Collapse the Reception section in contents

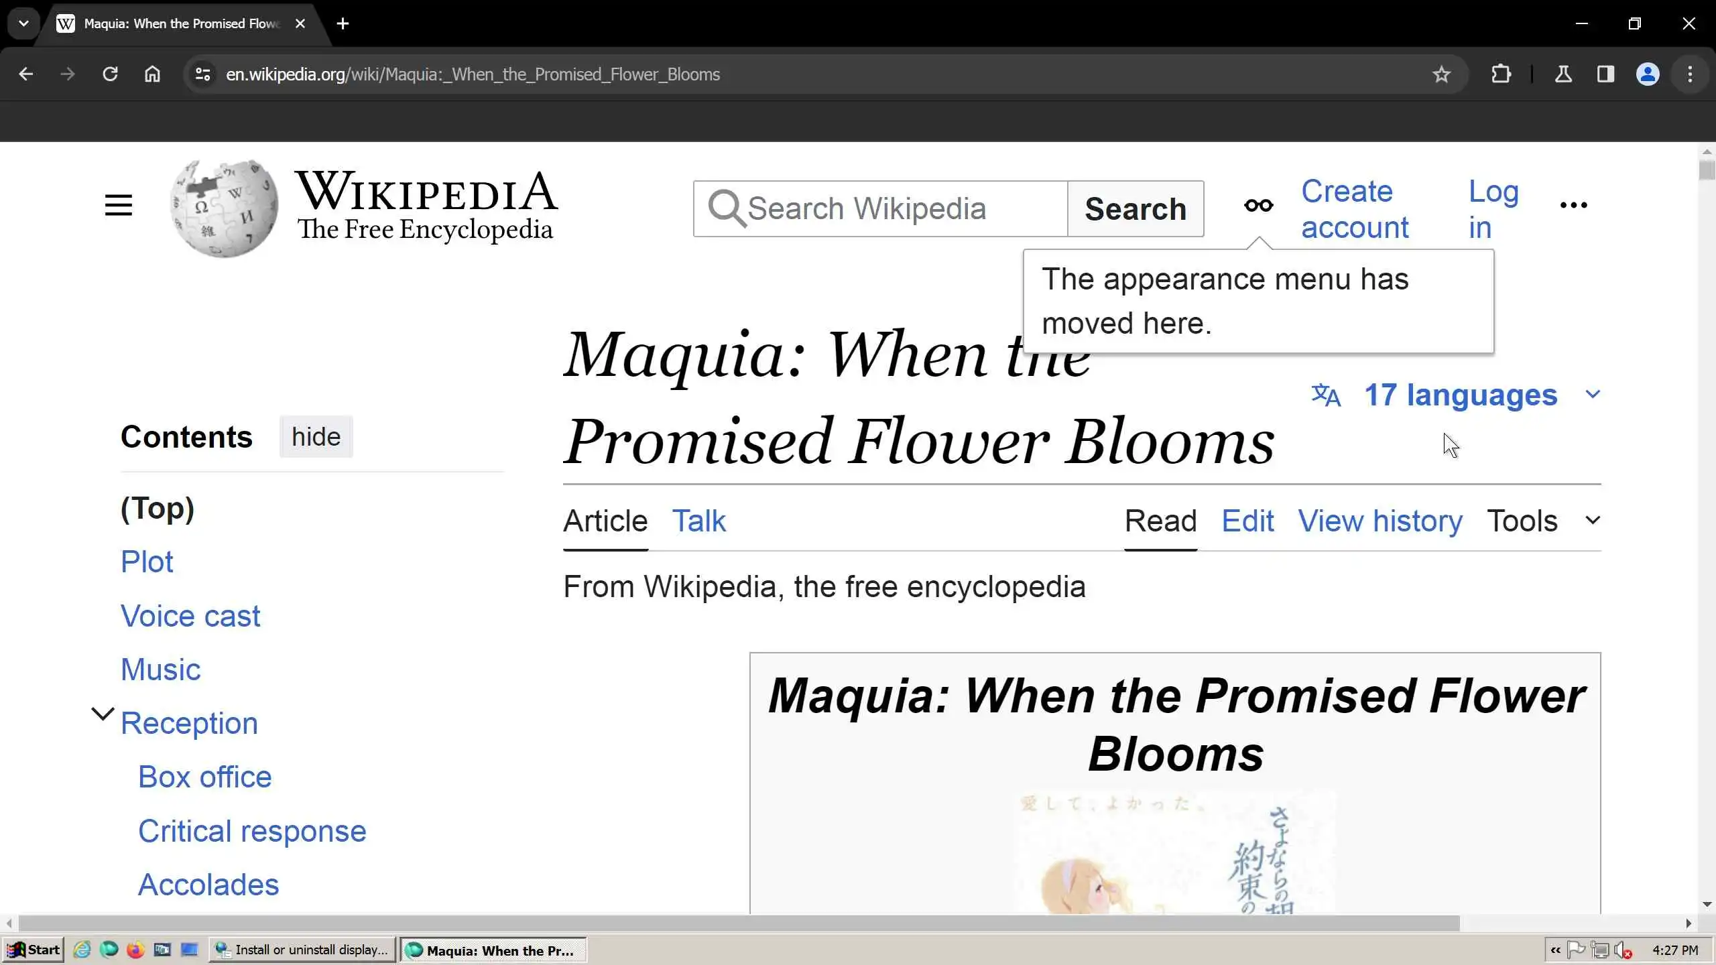103,714
